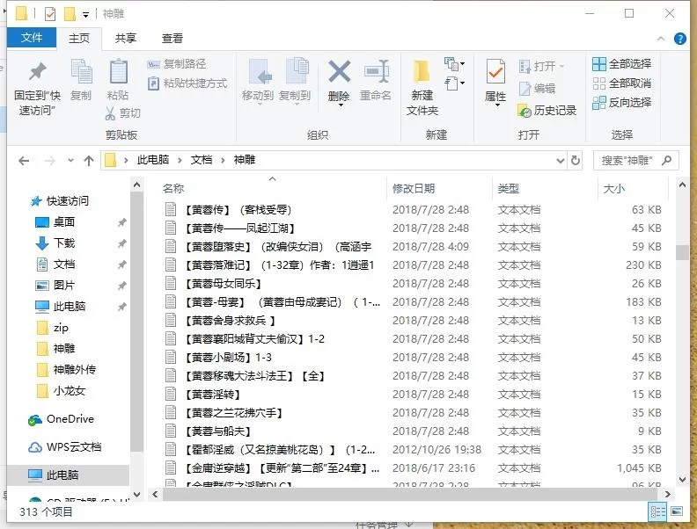
Task: Click the Up one level arrow
Action: click(x=89, y=161)
